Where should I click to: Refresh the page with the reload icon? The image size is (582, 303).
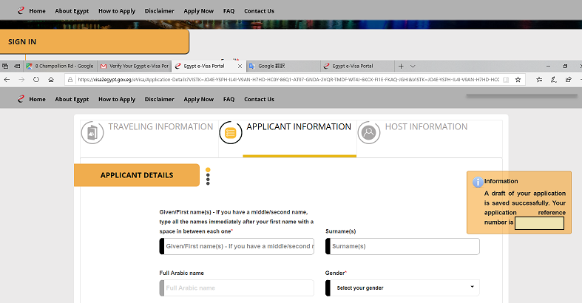pyautogui.click(x=36, y=79)
